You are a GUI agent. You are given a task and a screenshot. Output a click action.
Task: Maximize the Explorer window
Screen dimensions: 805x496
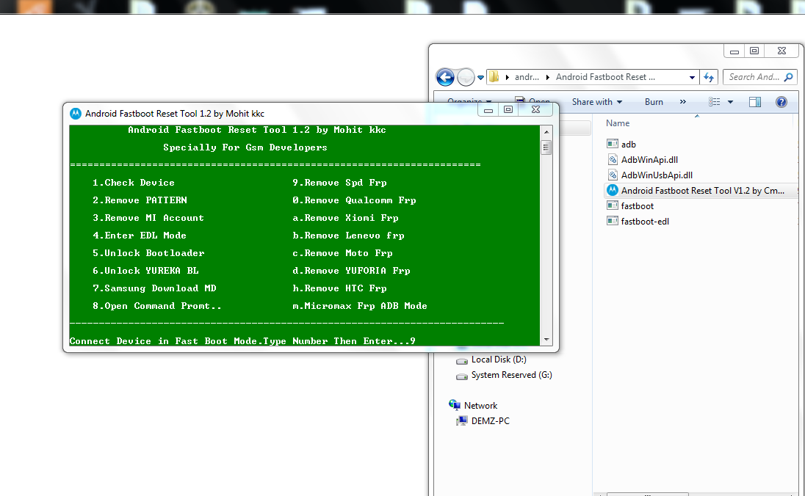[754, 51]
